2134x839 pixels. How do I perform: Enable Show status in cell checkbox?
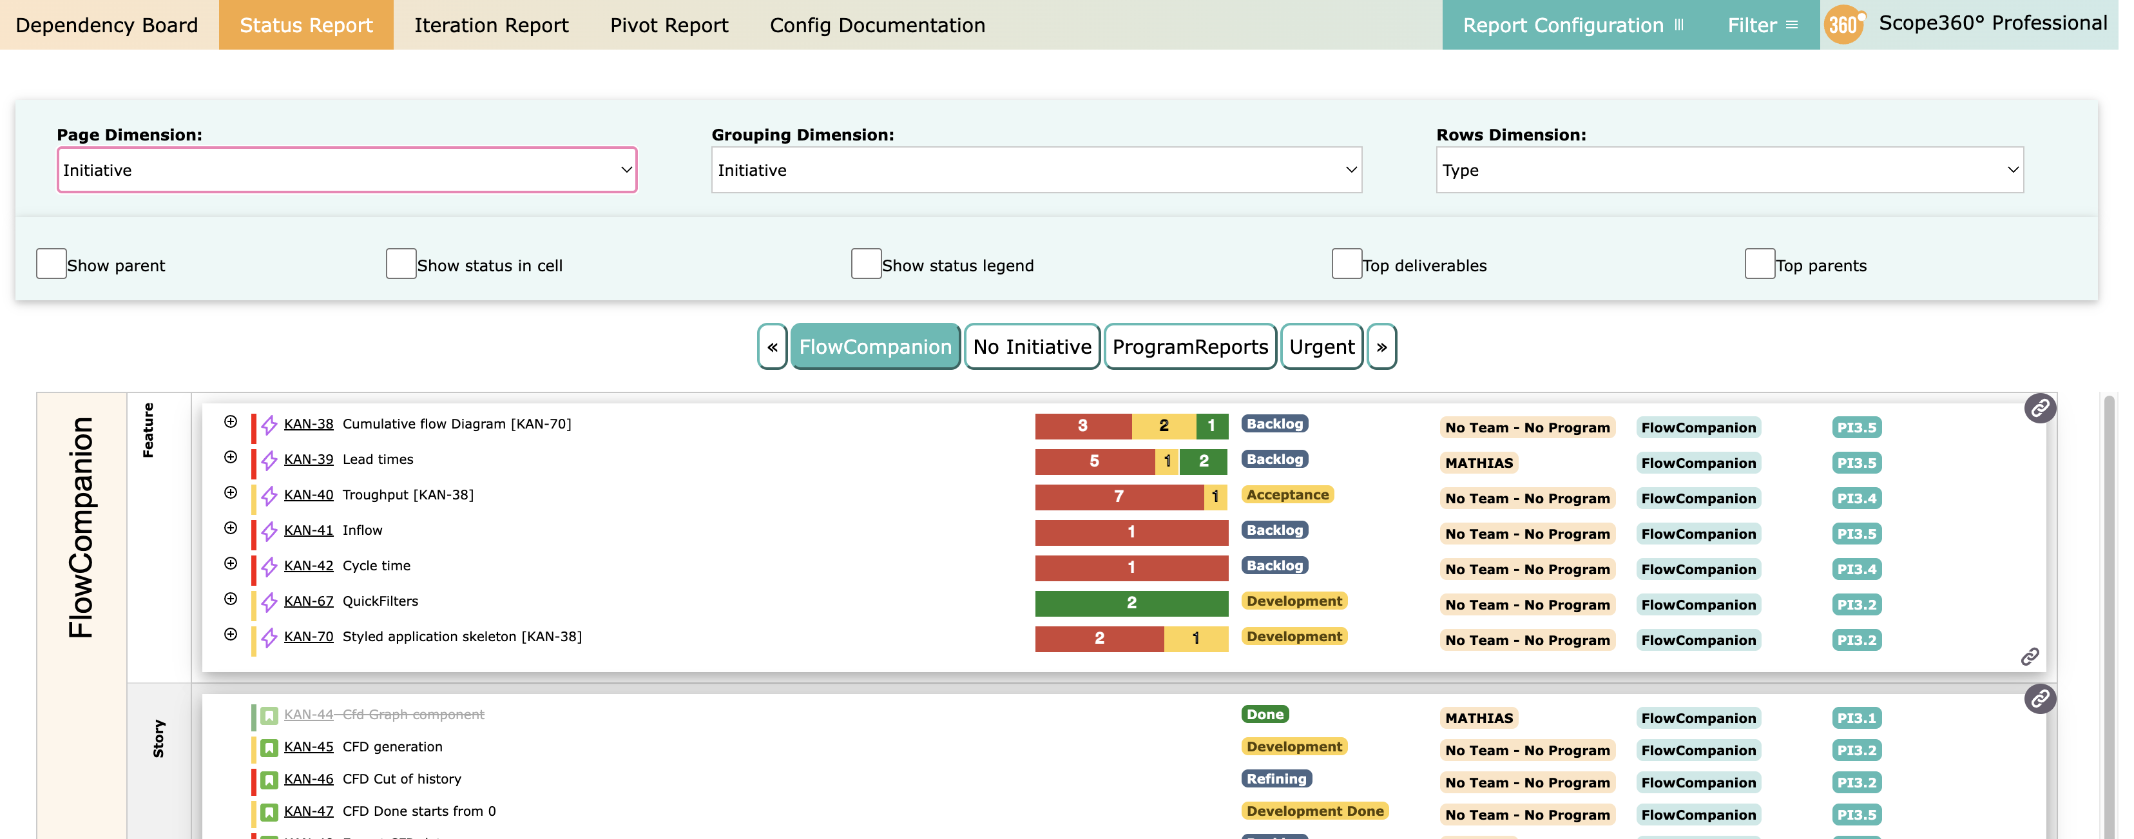401,264
